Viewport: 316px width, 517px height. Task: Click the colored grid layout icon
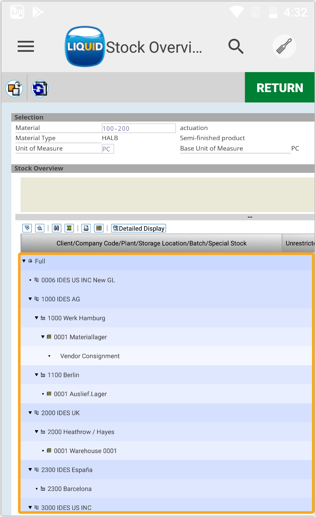(99, 228)
